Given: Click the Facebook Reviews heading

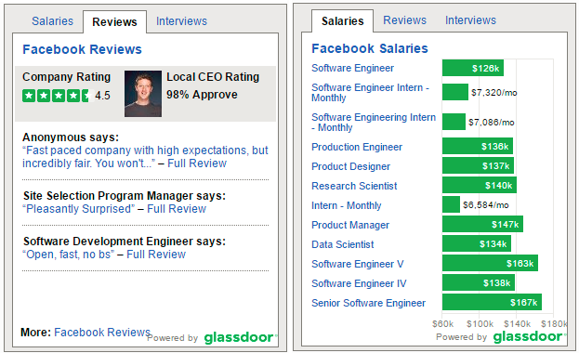Looking at the screenshot, I should pos(82,49).
